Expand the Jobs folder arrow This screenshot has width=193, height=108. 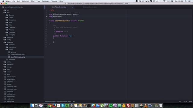coord(5,25)
